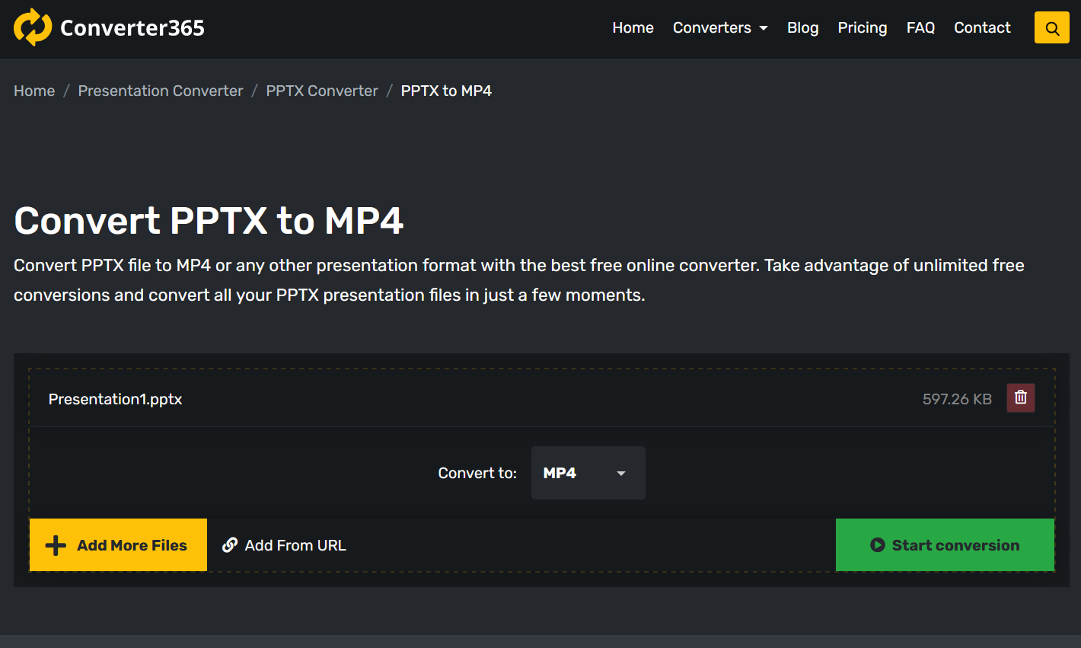Select Pricing in the top menu
Image resolution: width=1081 pixels, height=648 pixels.
click(862, 28)
